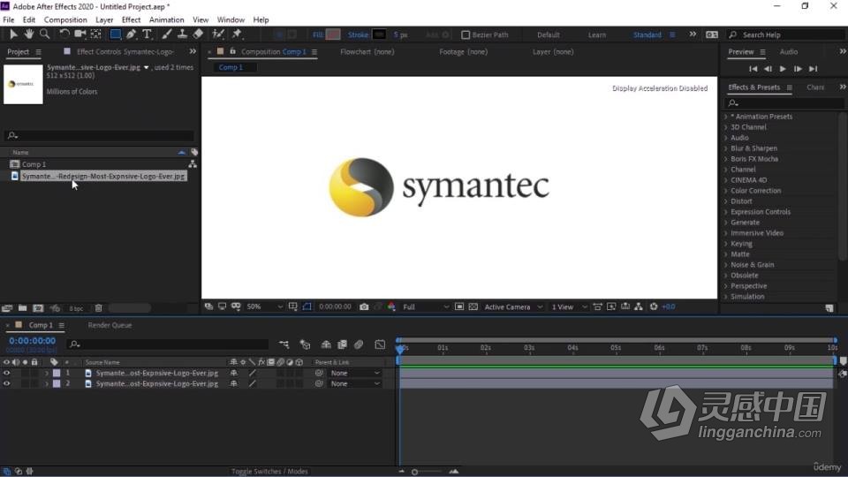
Task: Expand layer 1 properties in timeline
Action: click(x=47, y=373)
